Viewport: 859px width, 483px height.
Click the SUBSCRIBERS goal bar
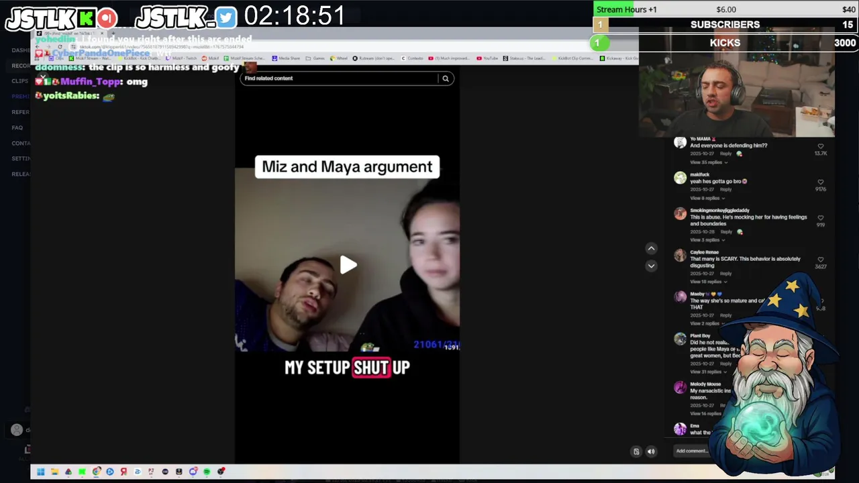(x=725, y=25)
